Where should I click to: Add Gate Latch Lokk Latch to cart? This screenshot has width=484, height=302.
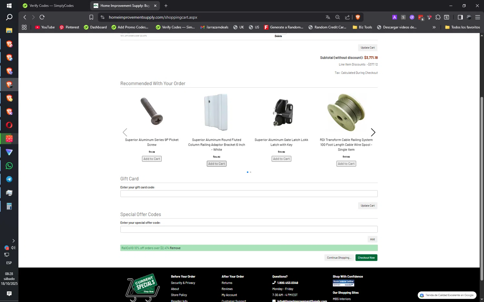[281, 159]
